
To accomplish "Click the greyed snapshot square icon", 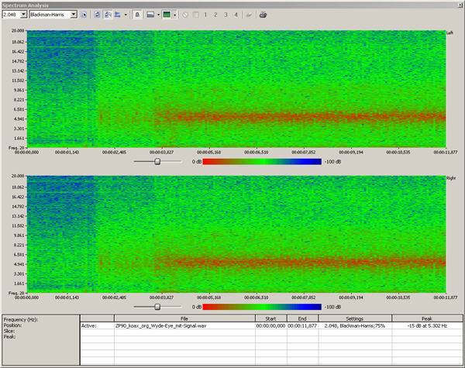I will coord(195,15).
